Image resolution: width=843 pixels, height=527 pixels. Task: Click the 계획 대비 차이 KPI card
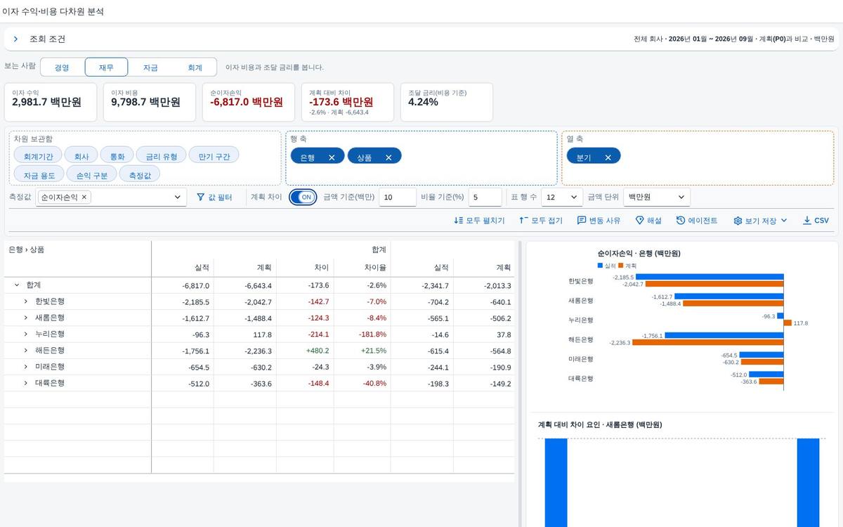tap(348, 102)
